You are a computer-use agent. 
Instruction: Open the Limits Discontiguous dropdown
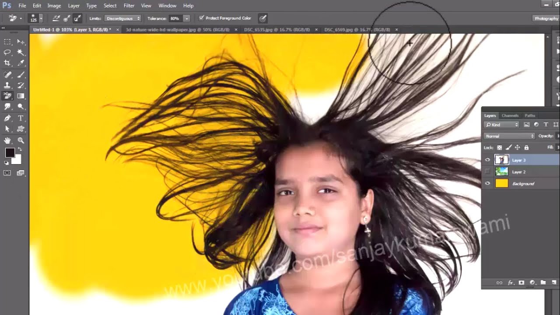pos(123,18)
